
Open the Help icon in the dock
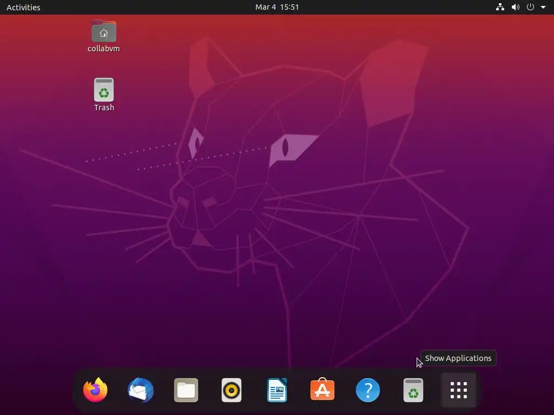coord(368,390)
